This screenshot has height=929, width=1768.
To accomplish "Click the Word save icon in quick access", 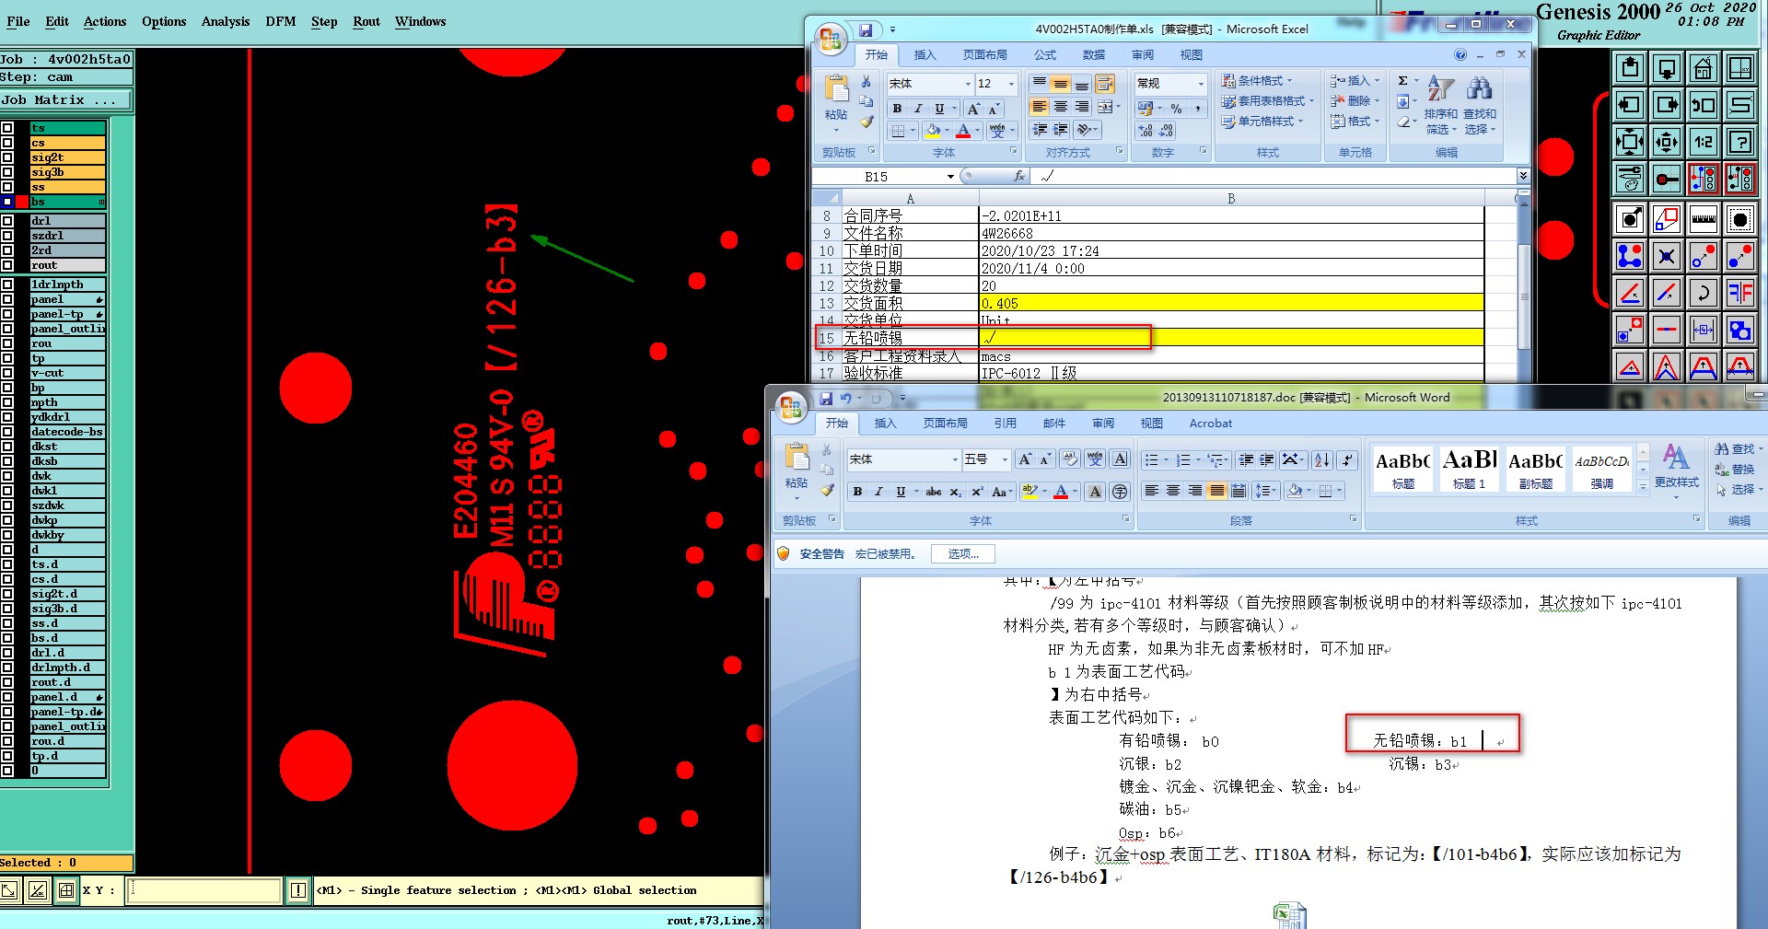I will pos(826,399).
